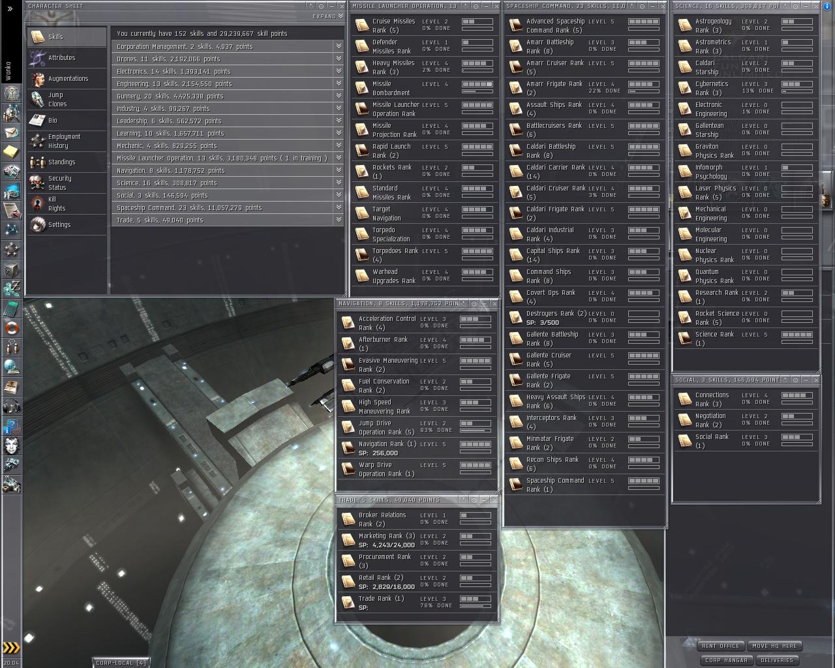Pin the Character Sheet window
The height and width of the screenshot is (668, 835).
click(x=320, y=6)
